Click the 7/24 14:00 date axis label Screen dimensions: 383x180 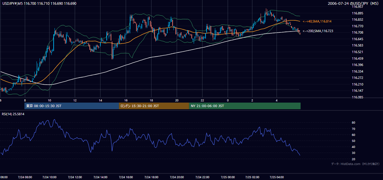(101, 177)
